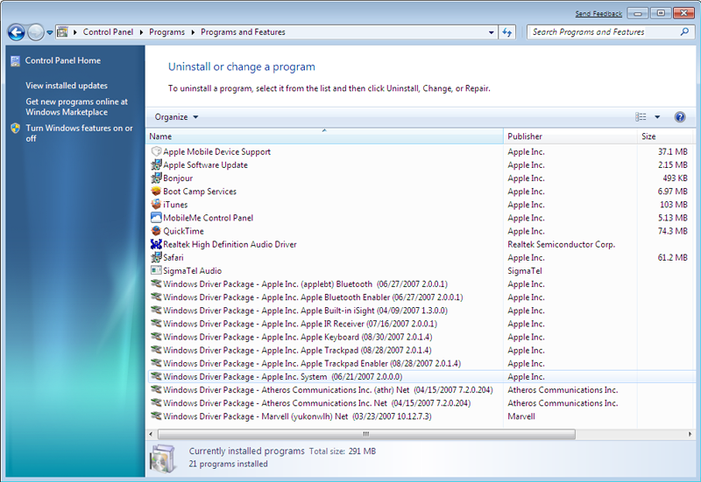
Task: Click the 37.1 MB size cell
Action: 672,151
